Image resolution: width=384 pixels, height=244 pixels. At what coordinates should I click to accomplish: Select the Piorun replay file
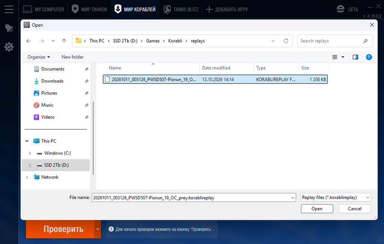tap(215, 79)
